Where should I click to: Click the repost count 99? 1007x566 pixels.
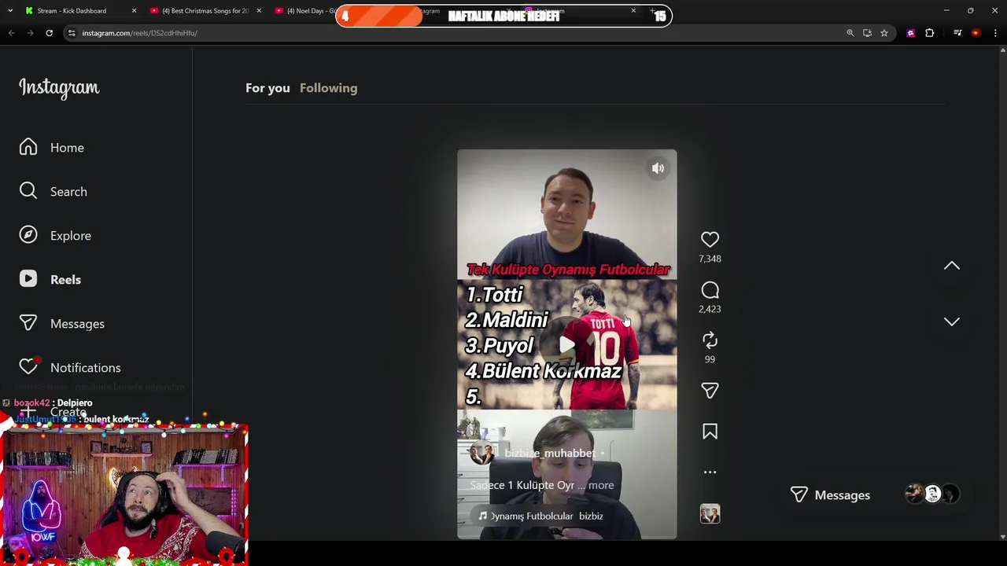[710, 359]
